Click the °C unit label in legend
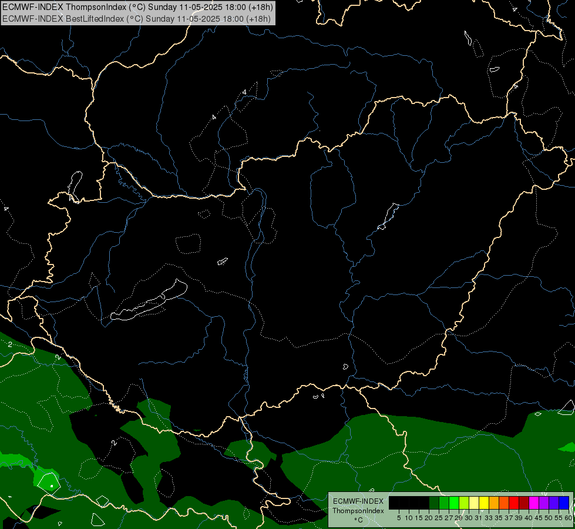This screenshot has width=575, height=529. click(358, 520)
